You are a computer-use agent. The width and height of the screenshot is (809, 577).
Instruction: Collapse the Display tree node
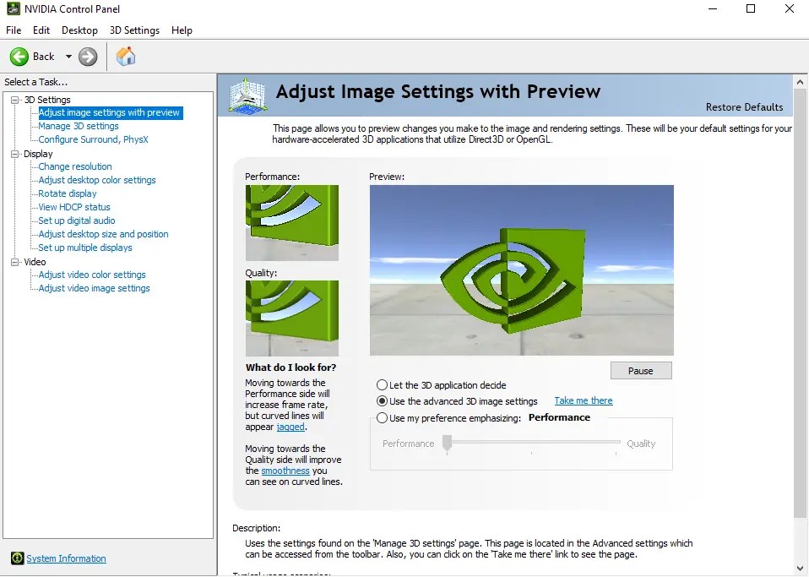click(15, 154)
